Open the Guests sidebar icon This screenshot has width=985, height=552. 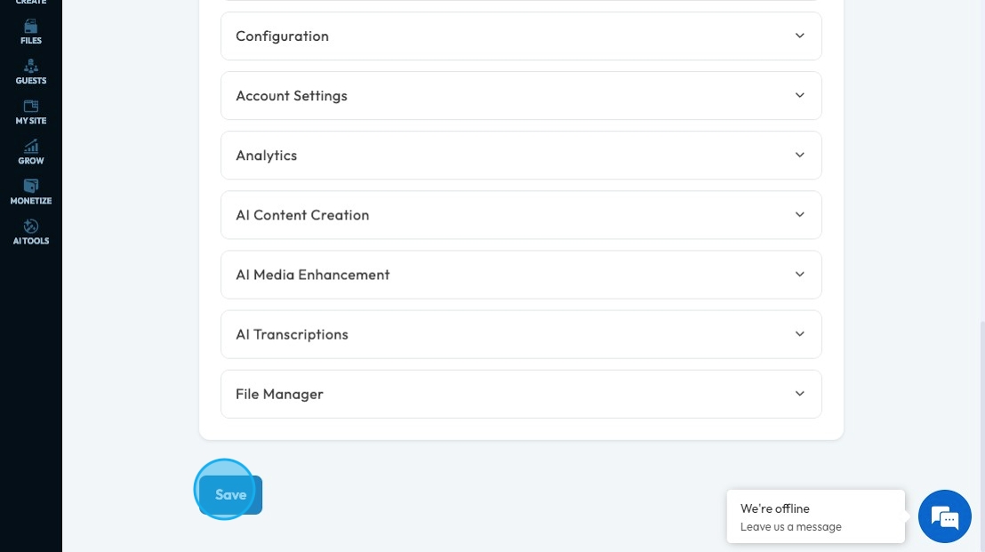click(x=31, y=67)
